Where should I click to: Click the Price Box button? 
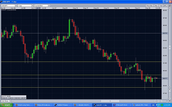coord(150,6)
